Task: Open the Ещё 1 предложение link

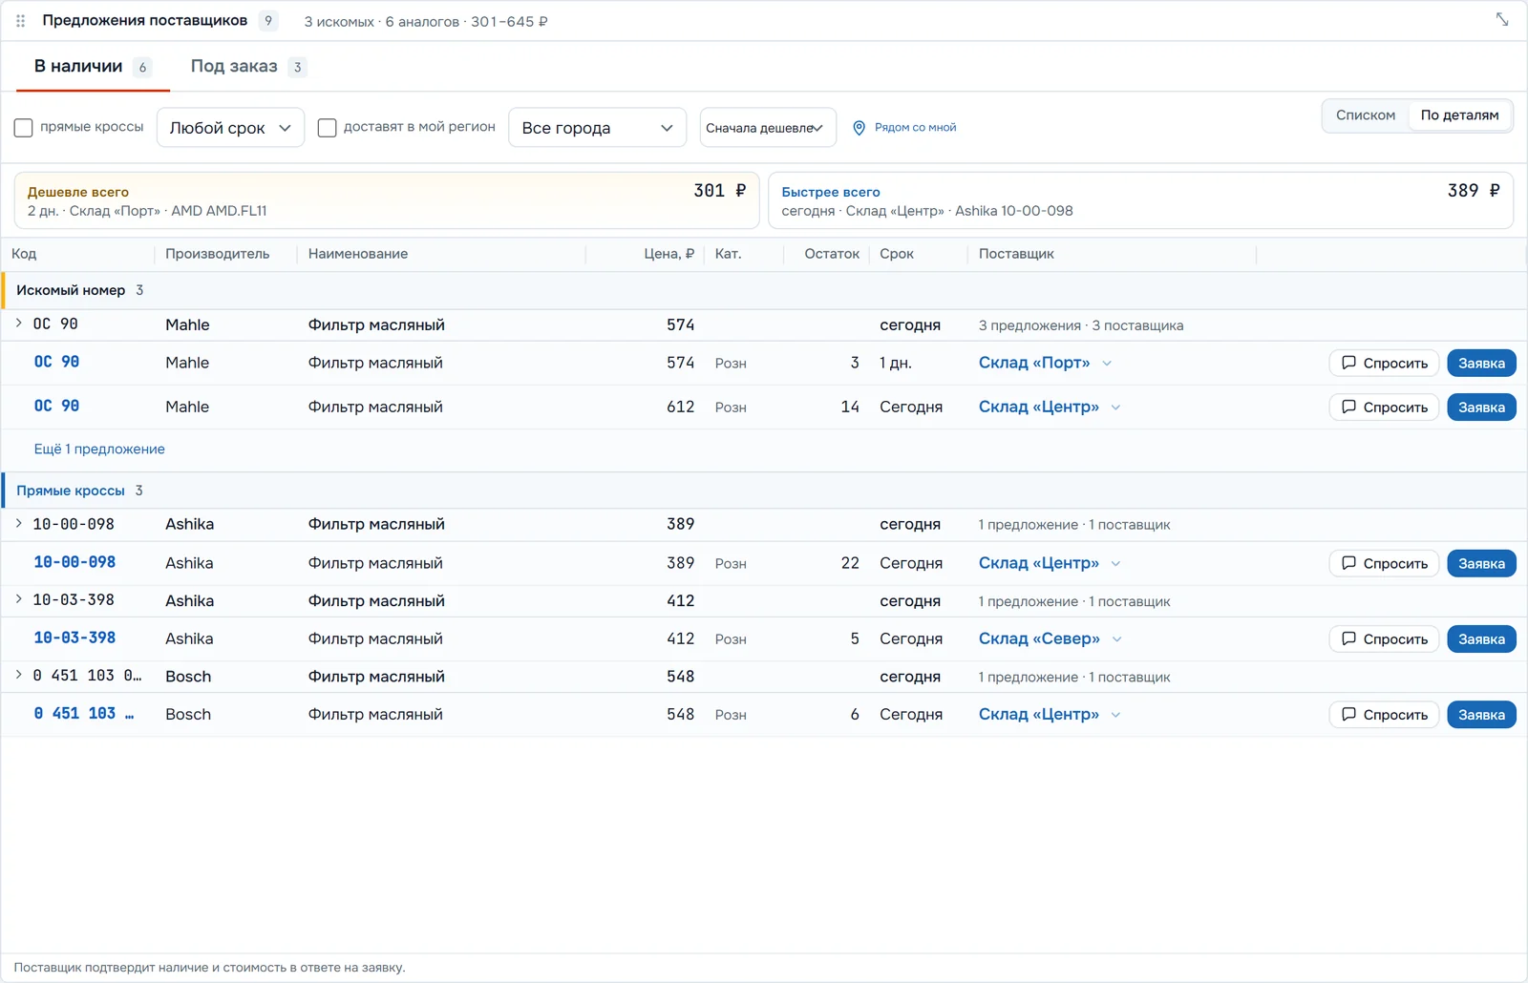Action: coord(99,450)
